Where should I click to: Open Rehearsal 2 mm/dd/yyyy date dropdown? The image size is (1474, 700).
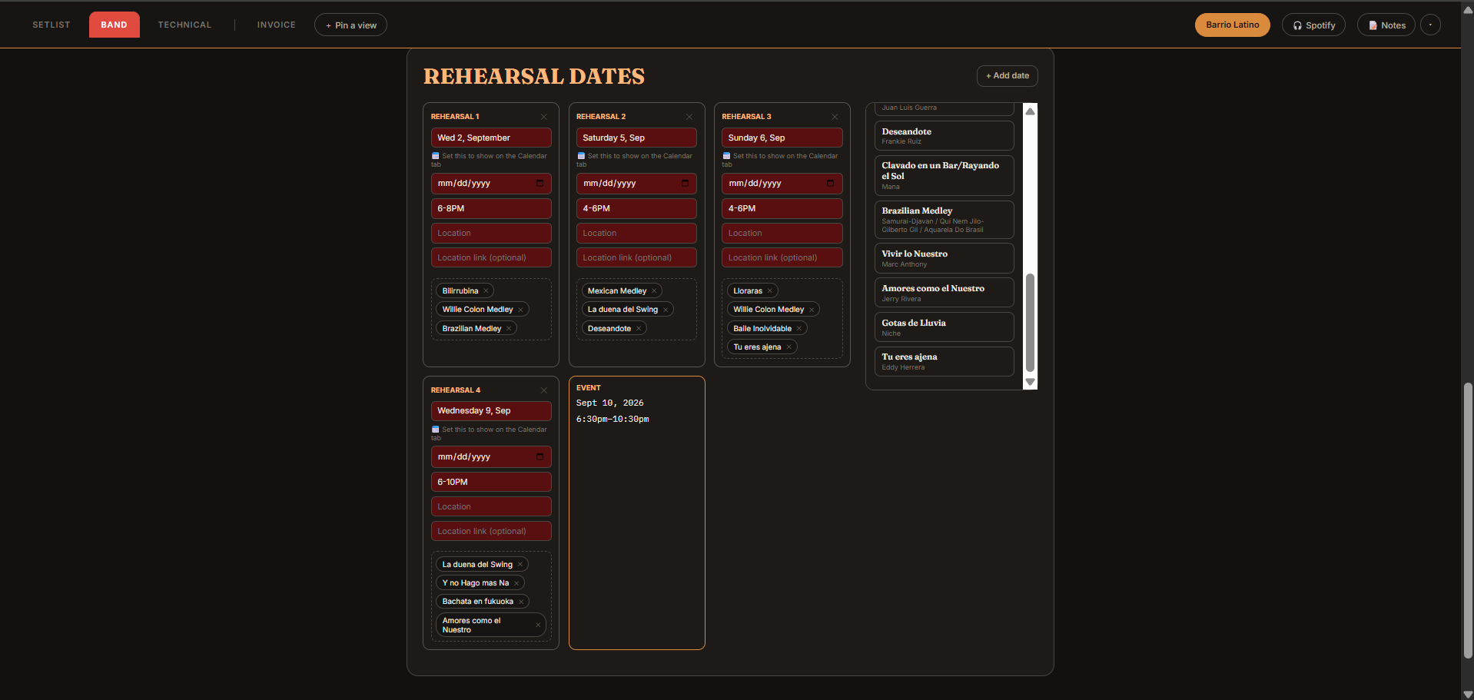pyautogui.click(x=636, y=184)
